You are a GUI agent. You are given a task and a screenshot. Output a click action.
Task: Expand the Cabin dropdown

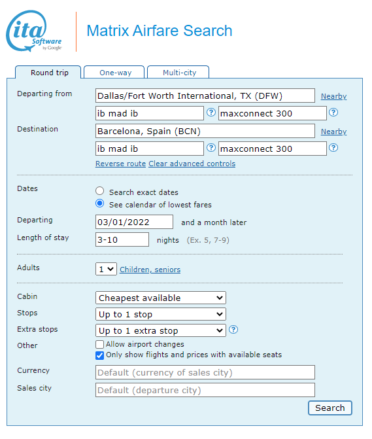[x=161, y=298]
